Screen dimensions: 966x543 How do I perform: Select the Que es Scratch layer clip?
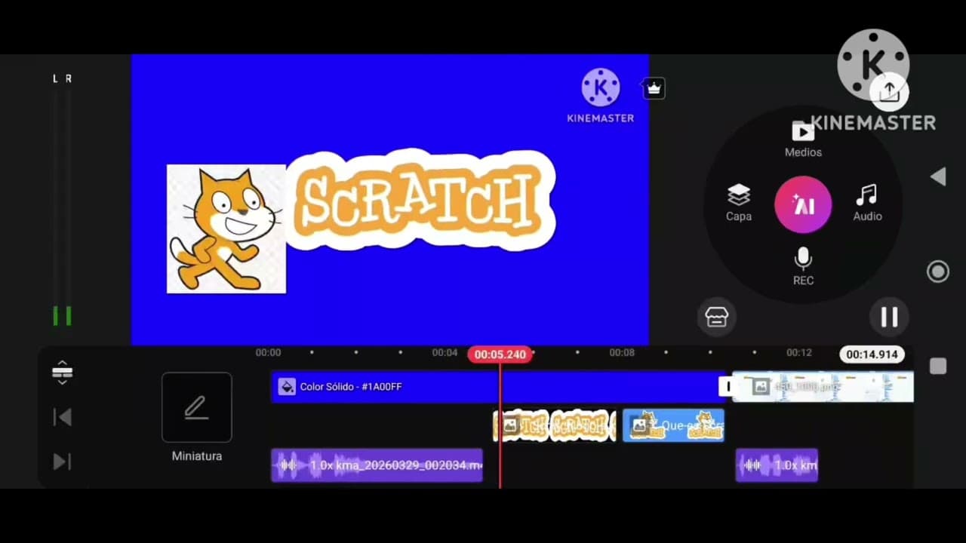pyautogui.click(x=673, y=426)
